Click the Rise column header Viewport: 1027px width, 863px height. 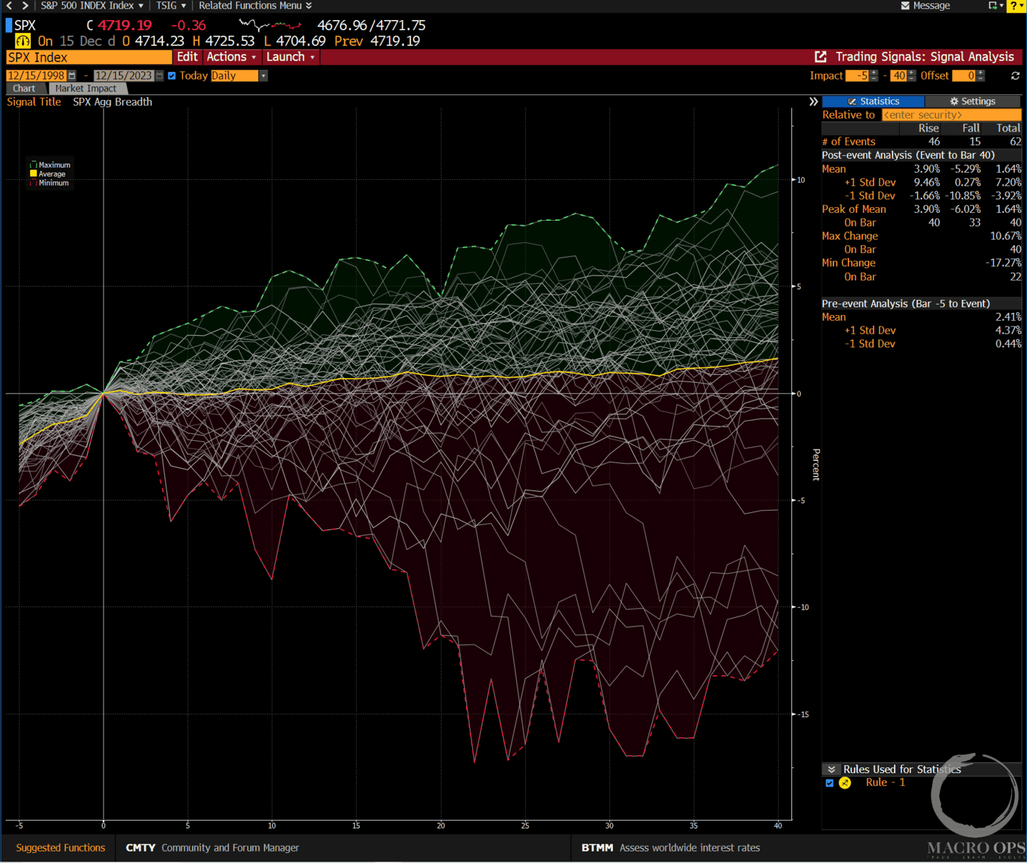coord(929,128)
